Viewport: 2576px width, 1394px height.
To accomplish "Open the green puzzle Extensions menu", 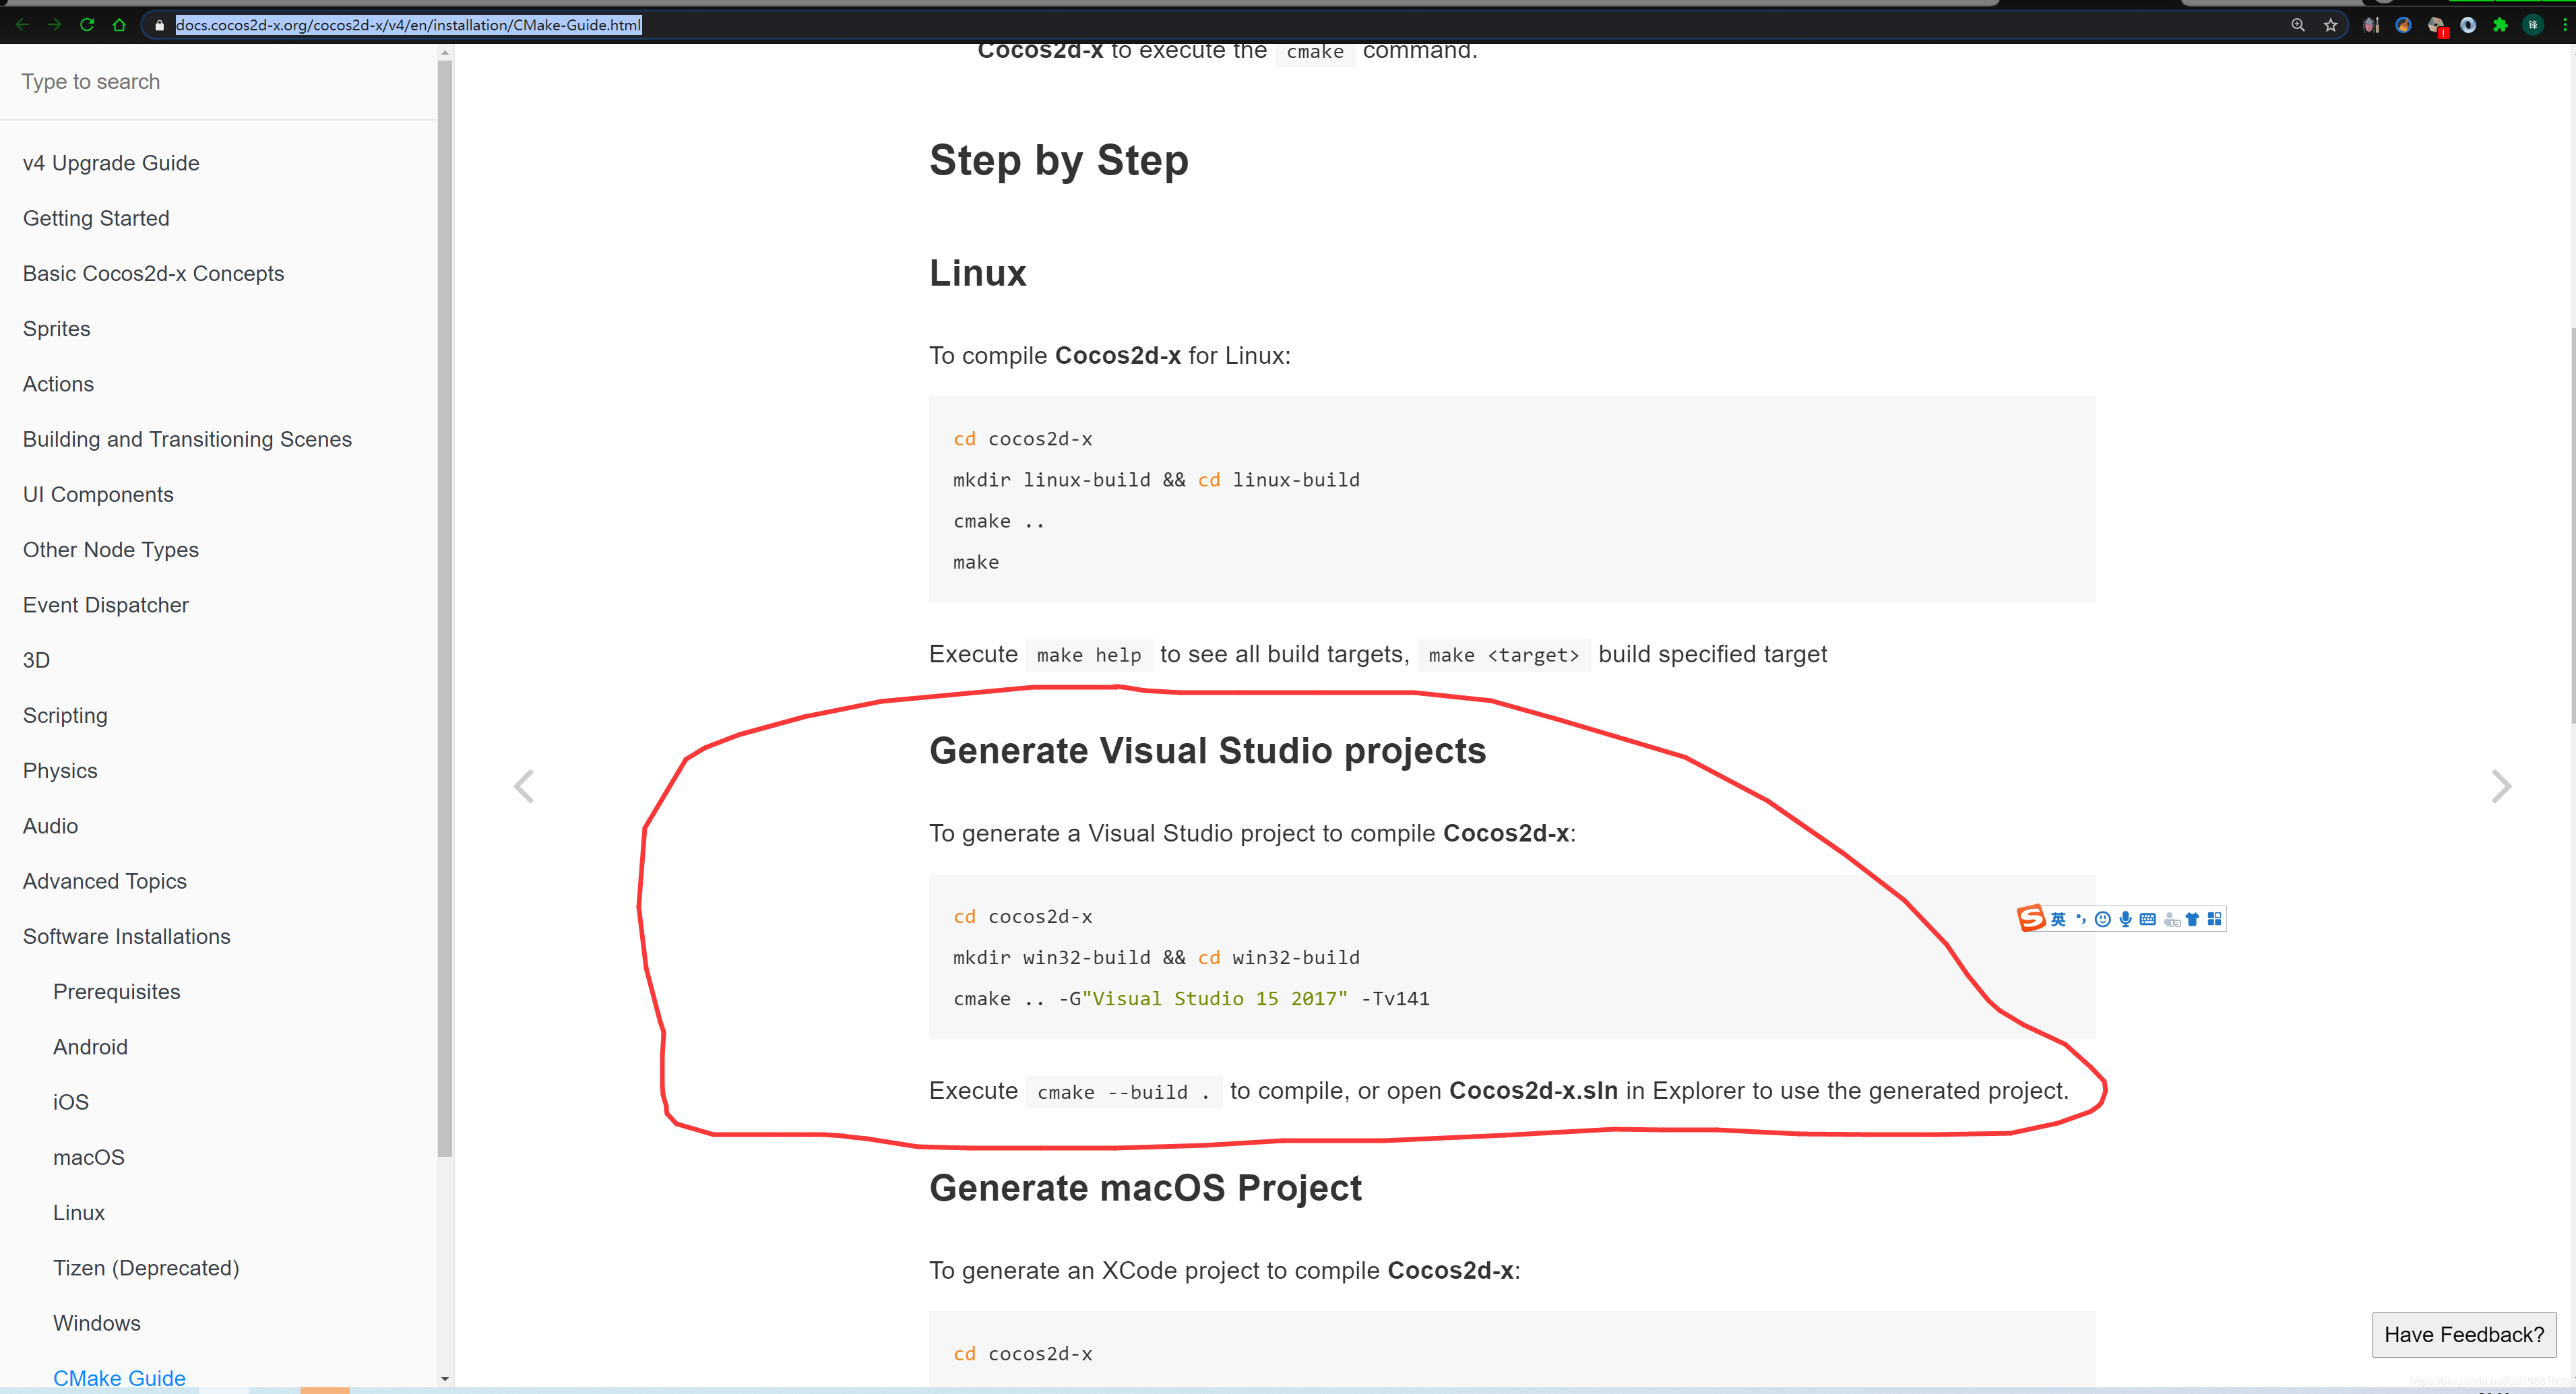I will (x=2500, y=25).
